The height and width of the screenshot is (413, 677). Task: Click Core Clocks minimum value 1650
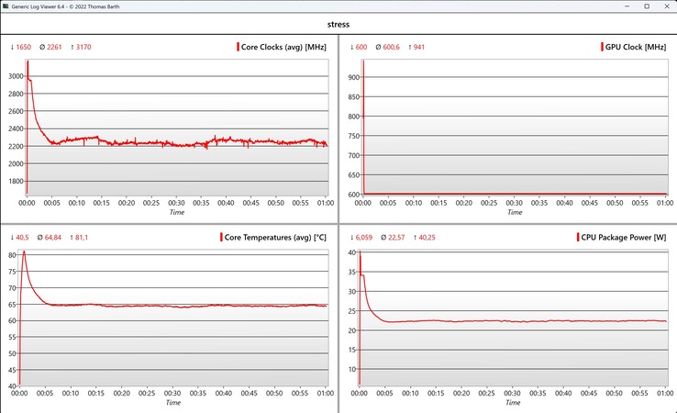pyautogui.click(x=22, y=47)
